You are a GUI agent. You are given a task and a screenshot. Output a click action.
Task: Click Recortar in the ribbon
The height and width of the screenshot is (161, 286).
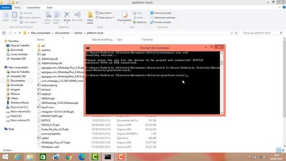point(26,13)
